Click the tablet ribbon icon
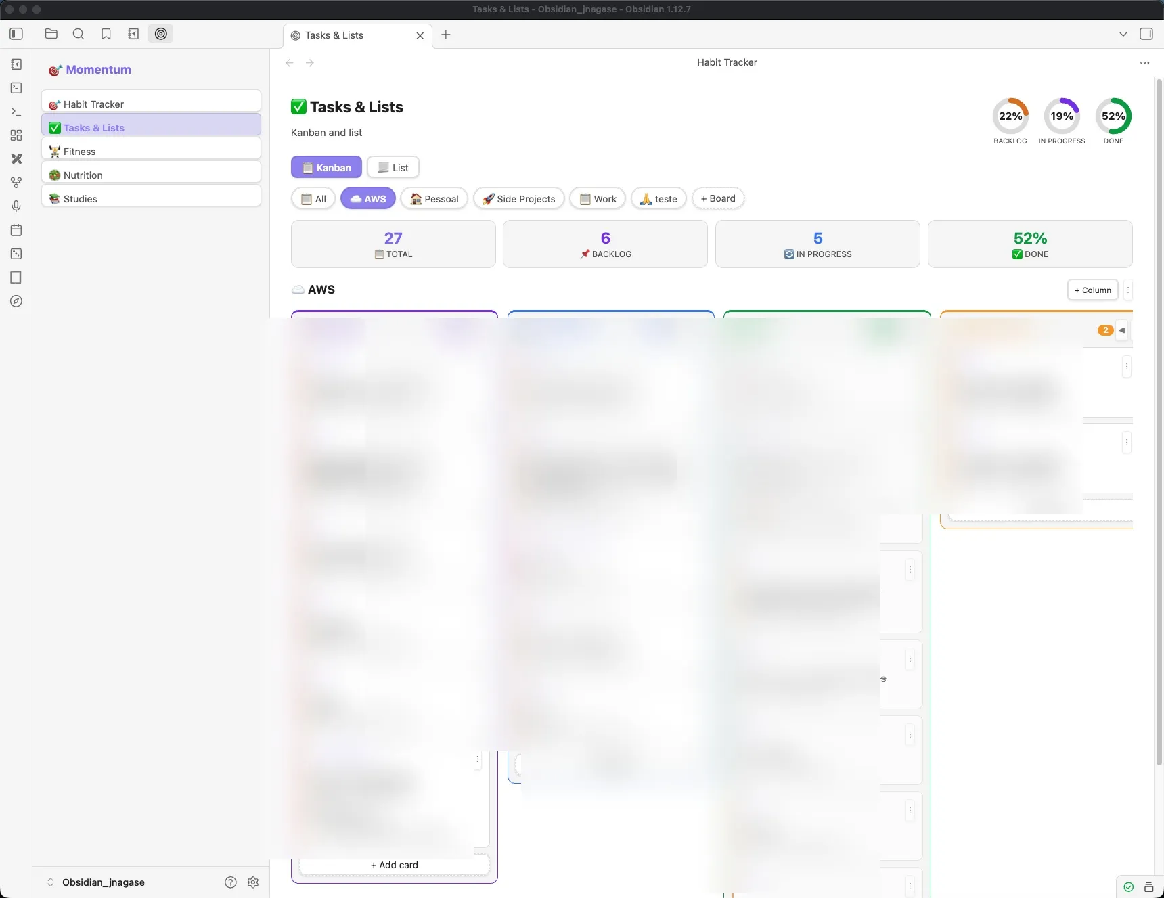 (16, 277)
